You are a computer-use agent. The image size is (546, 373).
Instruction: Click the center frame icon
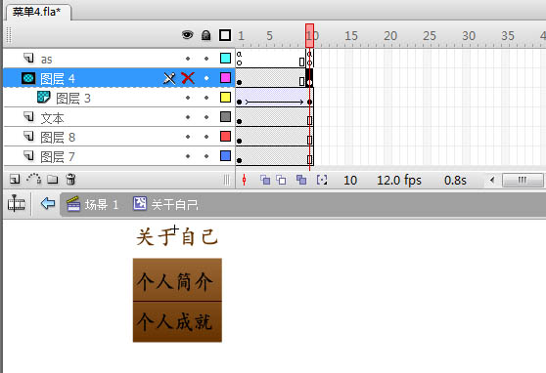click(x=244, y=180)
